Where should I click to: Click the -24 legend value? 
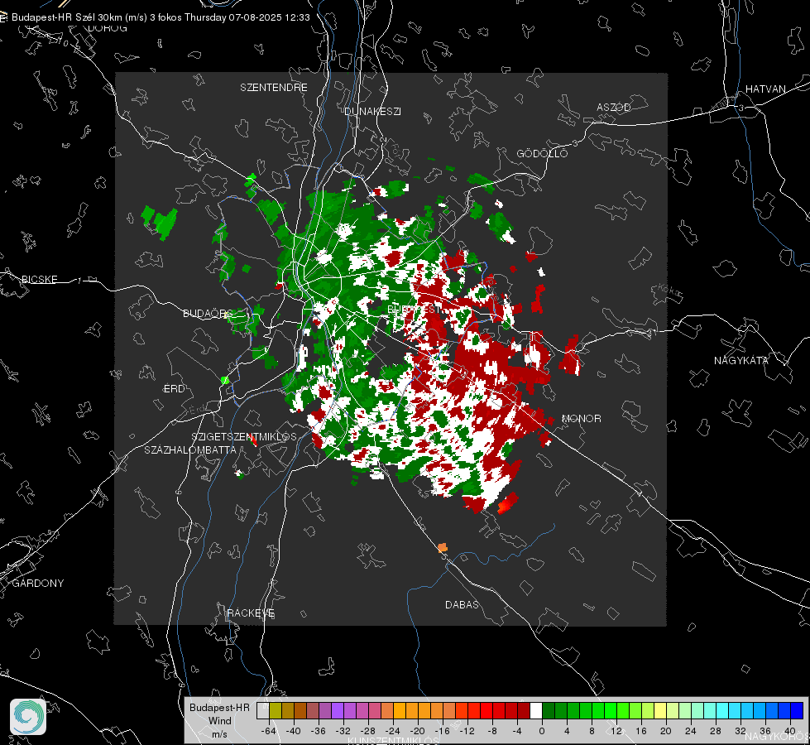tap(393, 731)
